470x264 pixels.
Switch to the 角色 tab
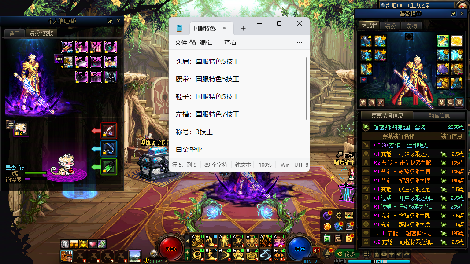[15, 33]
